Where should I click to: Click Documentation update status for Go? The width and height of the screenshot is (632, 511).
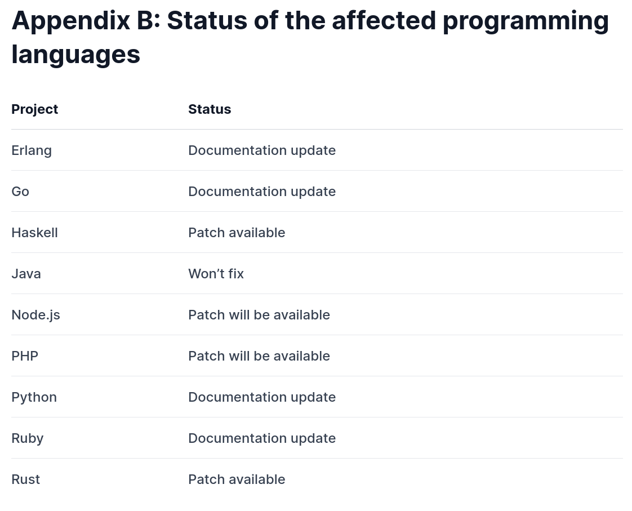262,192
